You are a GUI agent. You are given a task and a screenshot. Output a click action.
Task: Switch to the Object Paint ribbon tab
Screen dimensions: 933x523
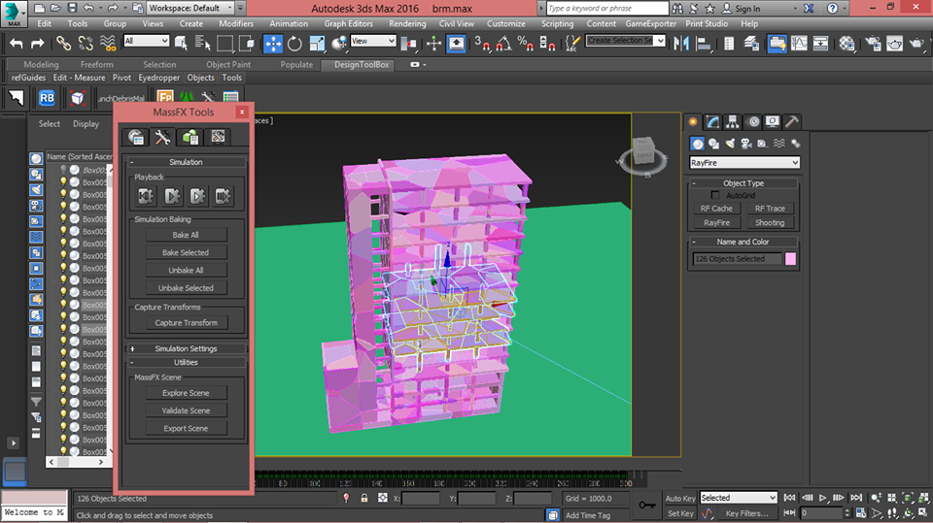(227, 64)
